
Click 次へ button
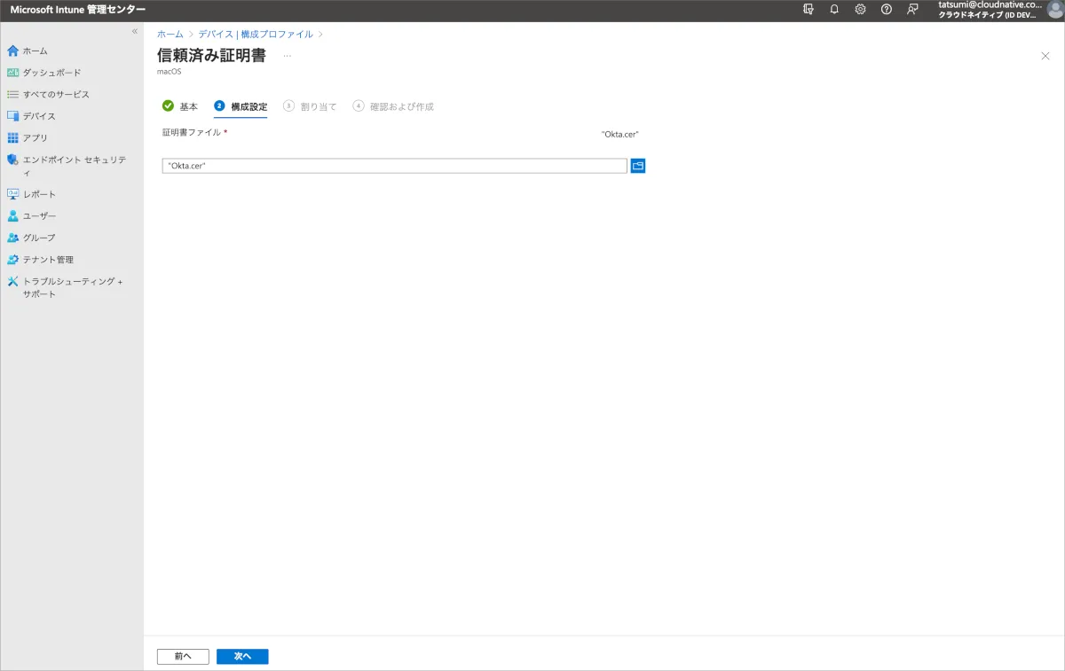click(x=242, y=657)
